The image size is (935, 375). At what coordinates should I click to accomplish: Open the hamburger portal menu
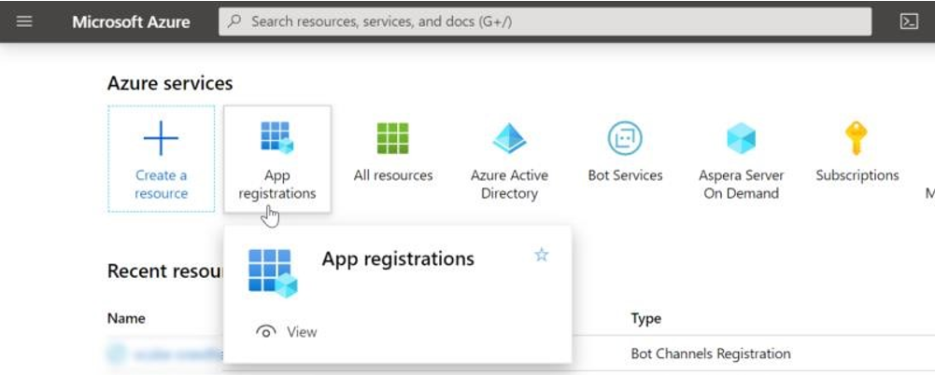point(24,21)
